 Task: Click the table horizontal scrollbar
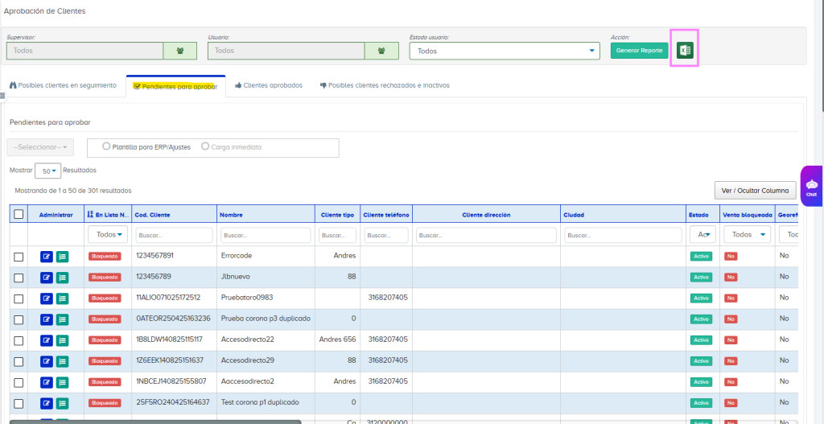tap(155, 422)
